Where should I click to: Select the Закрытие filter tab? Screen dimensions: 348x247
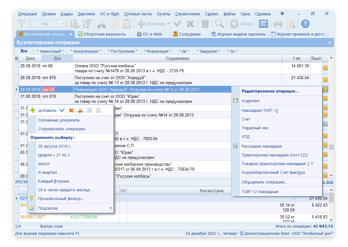point(208,51)
